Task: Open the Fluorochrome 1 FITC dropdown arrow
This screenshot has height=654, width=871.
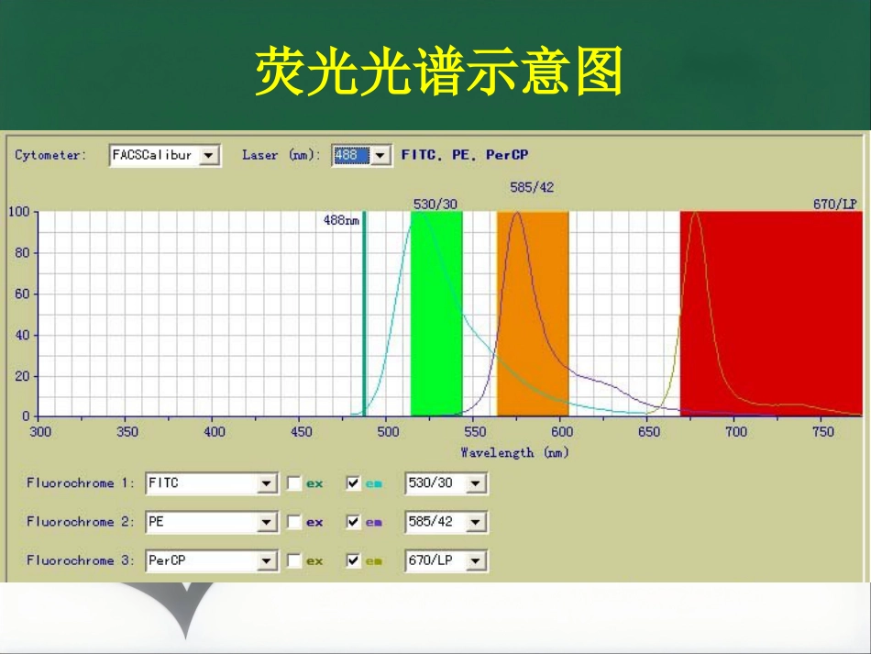Action: tap(267, 483)
